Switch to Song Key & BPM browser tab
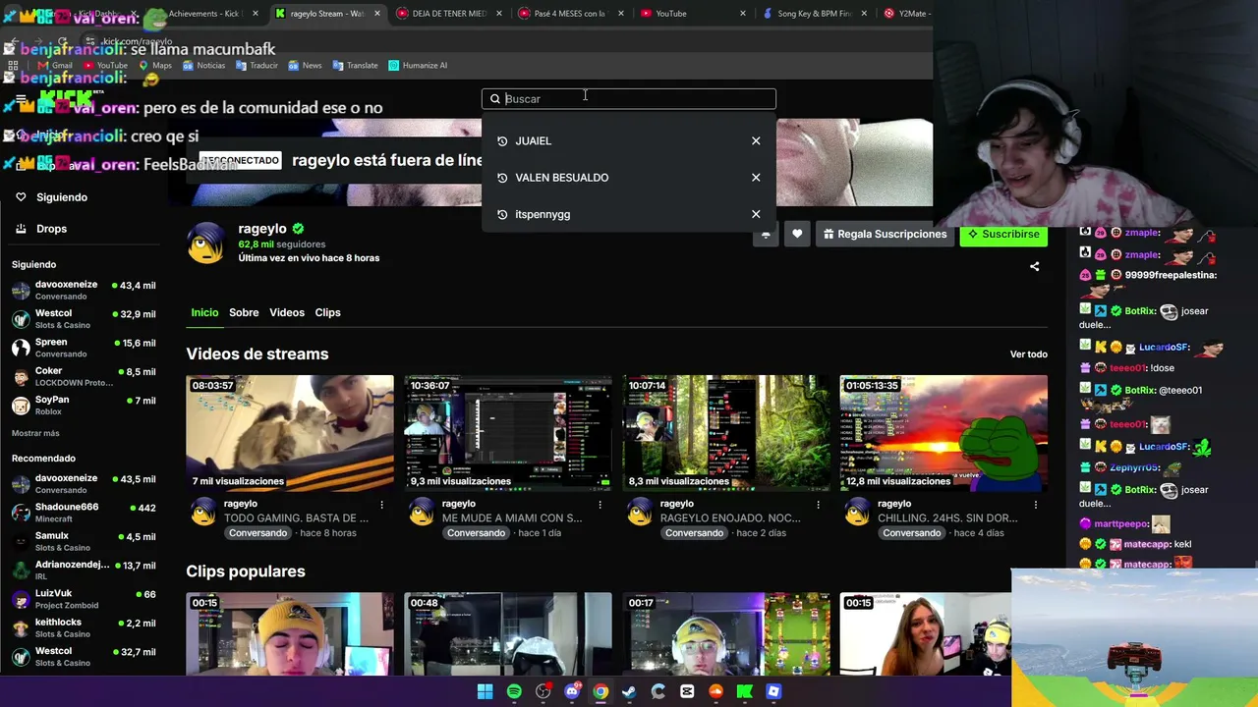The width and height of the screenshot is (1258, 707). (x=814, y=14)
